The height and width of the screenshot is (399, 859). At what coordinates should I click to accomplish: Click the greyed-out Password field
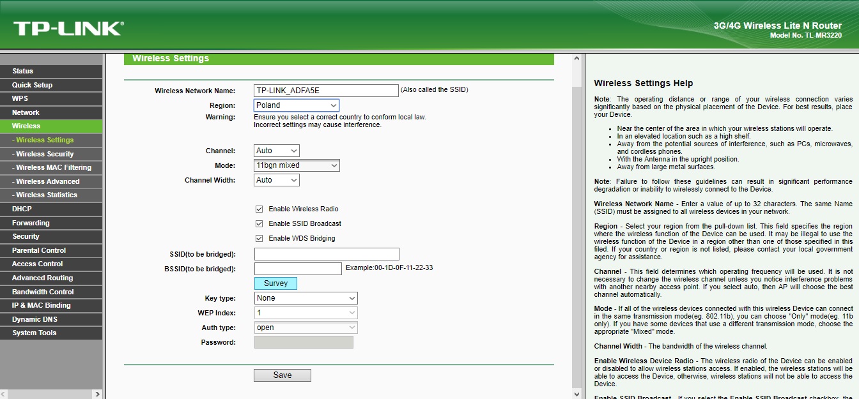(304, 342)
